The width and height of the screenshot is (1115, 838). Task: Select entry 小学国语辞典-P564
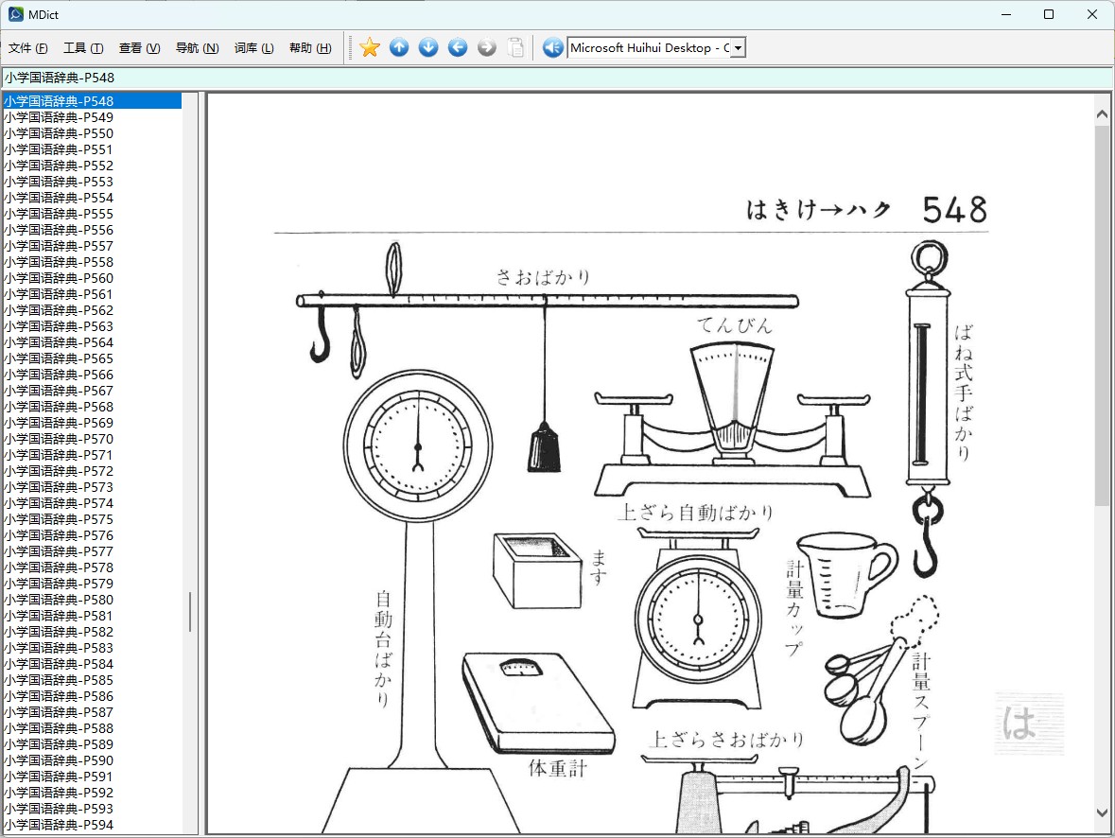92,342
